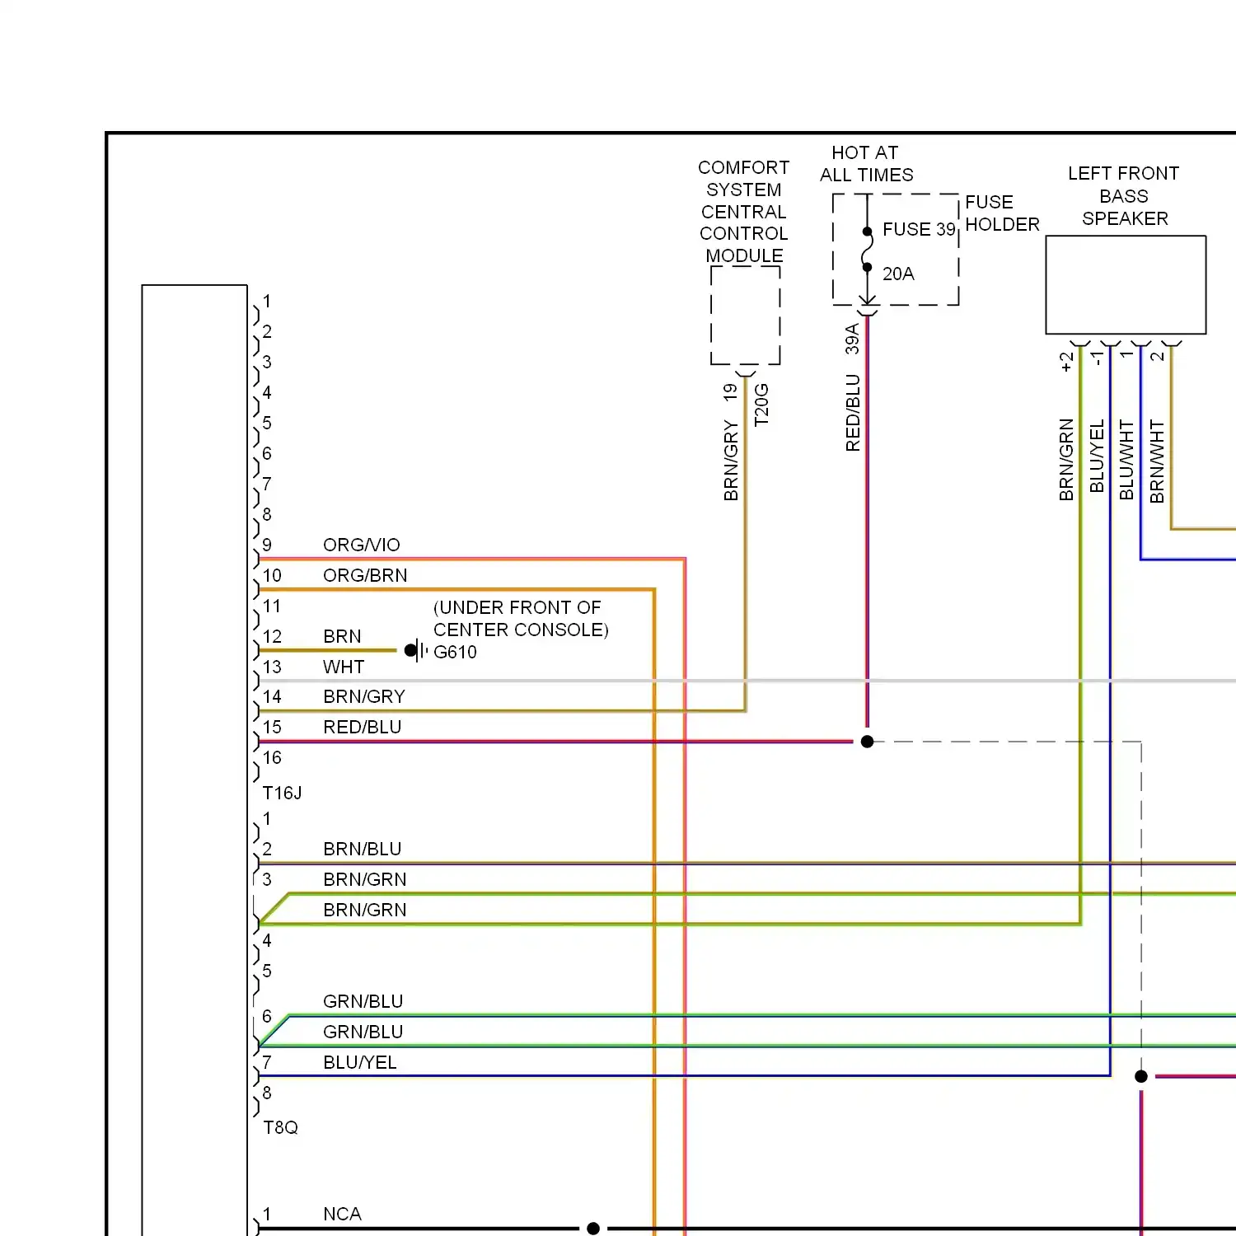Click the BRN/BLU wire label at pin 2
Screen dimensions: 1236x1236
pos(362,849)
